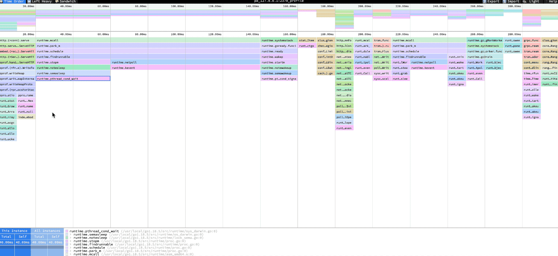Select the runtime.notewakeup frame
This screenshot has height=256, width=558.
[x=279, y=68]
